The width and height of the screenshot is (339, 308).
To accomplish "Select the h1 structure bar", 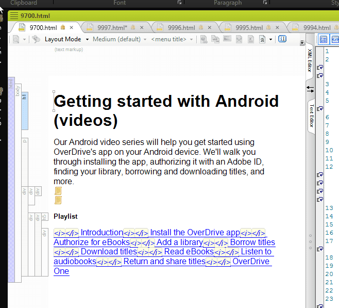I will tap(25, 111).
